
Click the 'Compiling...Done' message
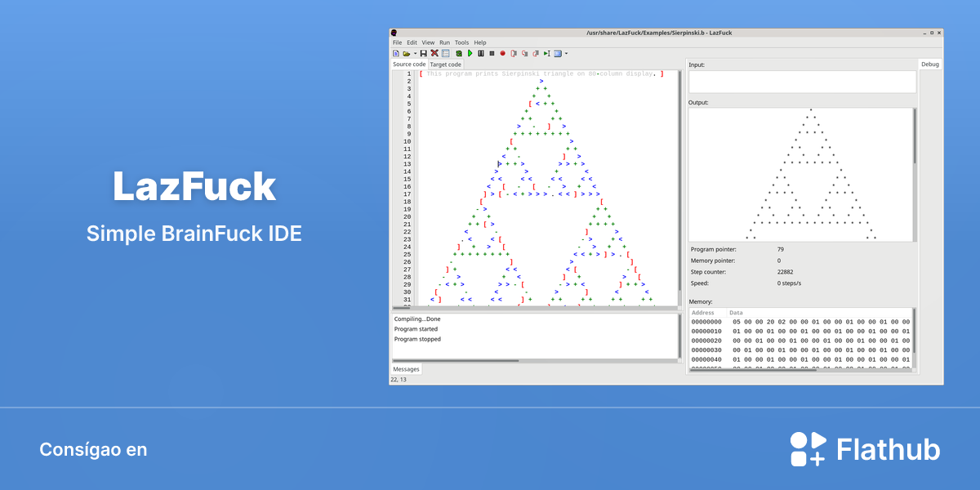click(416, 319)
